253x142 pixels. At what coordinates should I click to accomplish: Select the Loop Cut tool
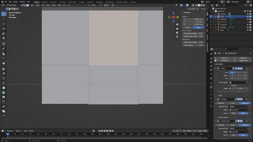[4, 78]
